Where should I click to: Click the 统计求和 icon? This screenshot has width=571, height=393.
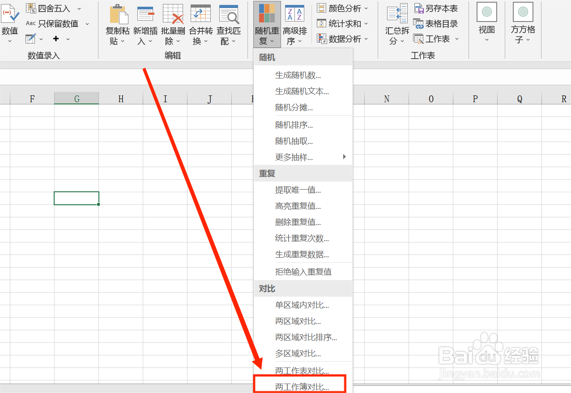322,23
